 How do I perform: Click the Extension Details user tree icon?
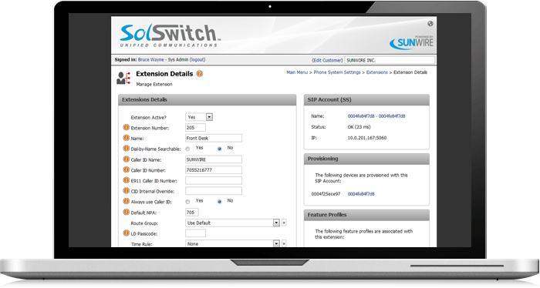coord(123,78)
